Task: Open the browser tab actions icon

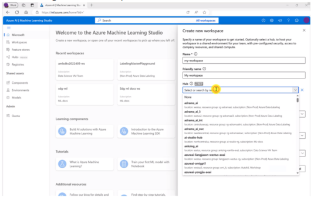Action: [32, 5]
